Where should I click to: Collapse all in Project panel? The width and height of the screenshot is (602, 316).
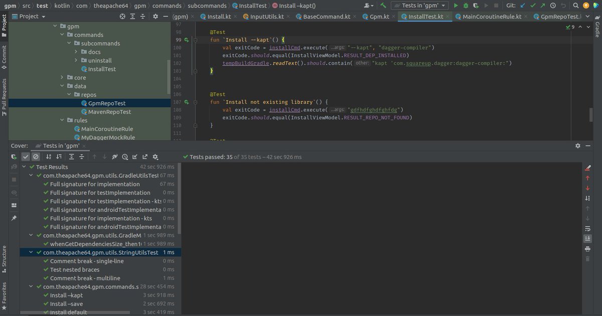[x=143, y=16]
